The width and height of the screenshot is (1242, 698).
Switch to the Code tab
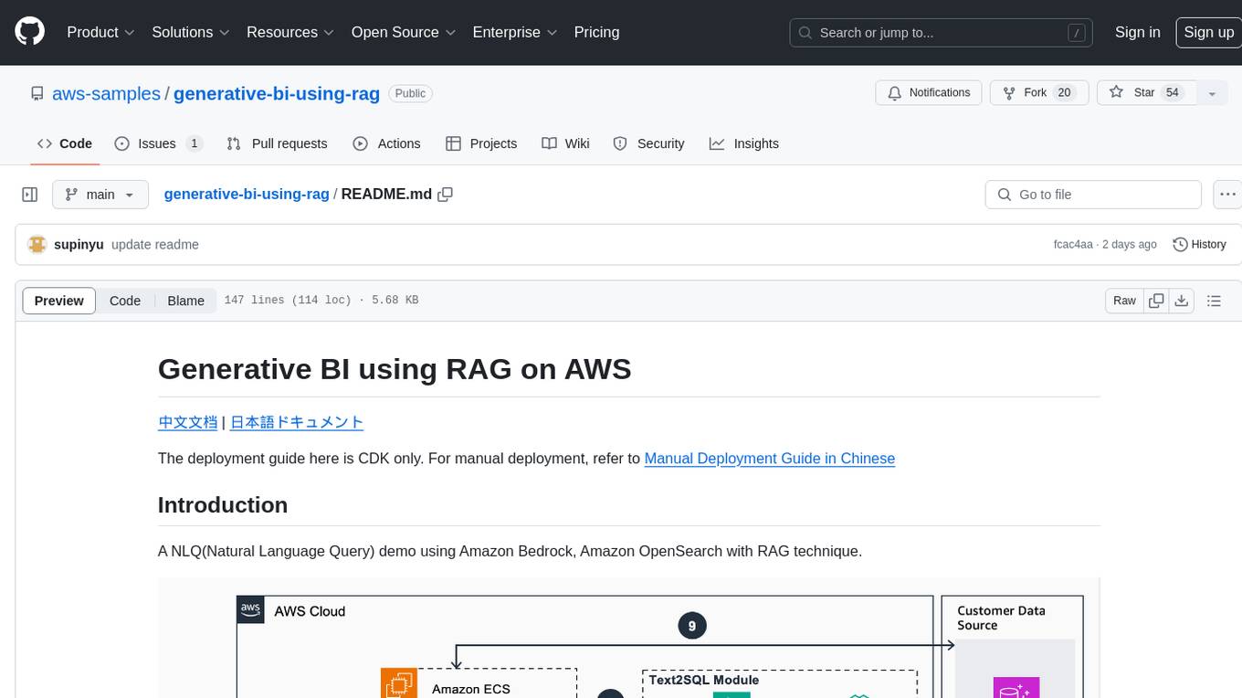pos(64,143)
